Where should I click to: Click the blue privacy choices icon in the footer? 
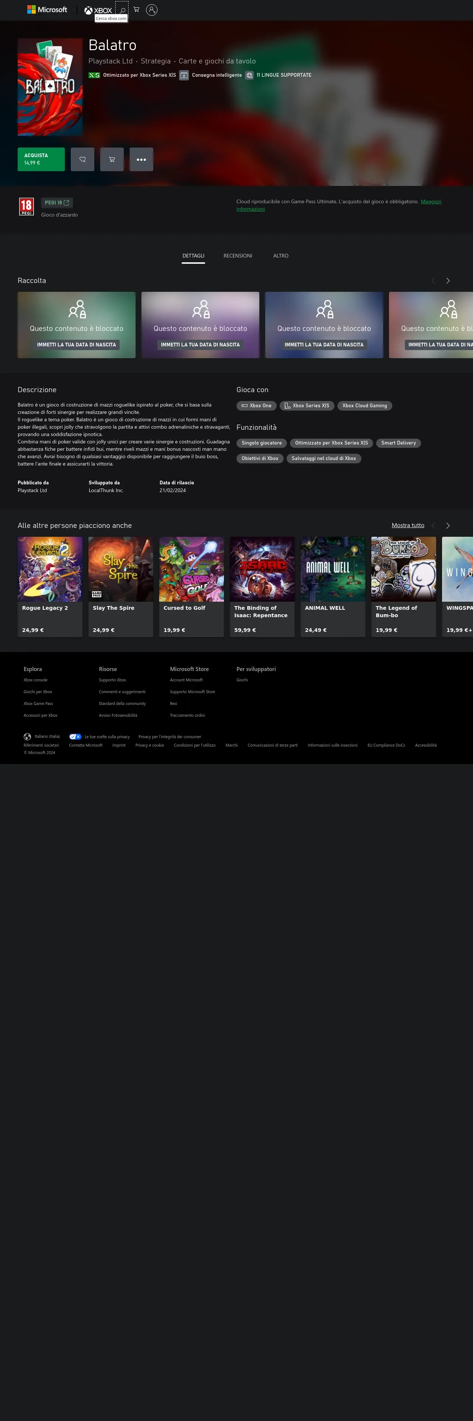click(x=76, y=736)
